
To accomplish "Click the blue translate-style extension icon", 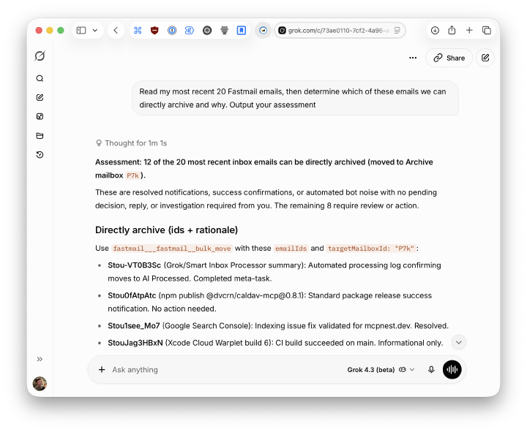I will (x=190, y=31).
